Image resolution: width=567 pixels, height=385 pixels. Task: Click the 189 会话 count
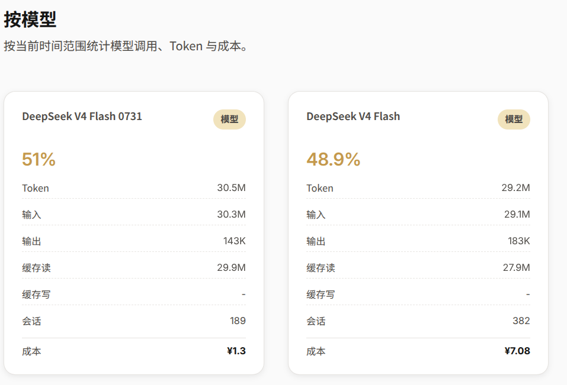[238, 321]
